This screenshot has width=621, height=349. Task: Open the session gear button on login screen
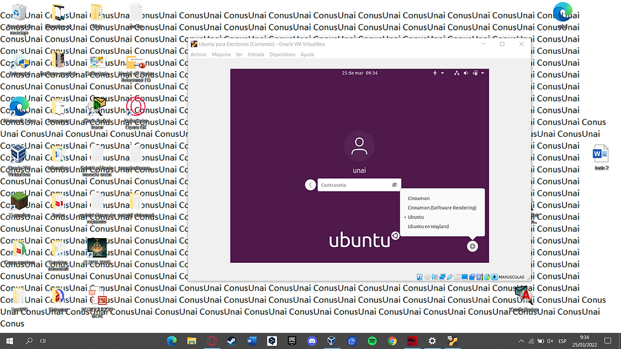click(472, 246)
